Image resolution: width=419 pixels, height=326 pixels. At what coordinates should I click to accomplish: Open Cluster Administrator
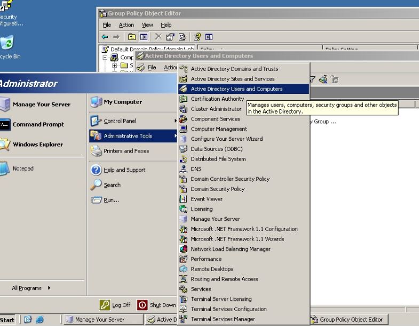[211, 109]
